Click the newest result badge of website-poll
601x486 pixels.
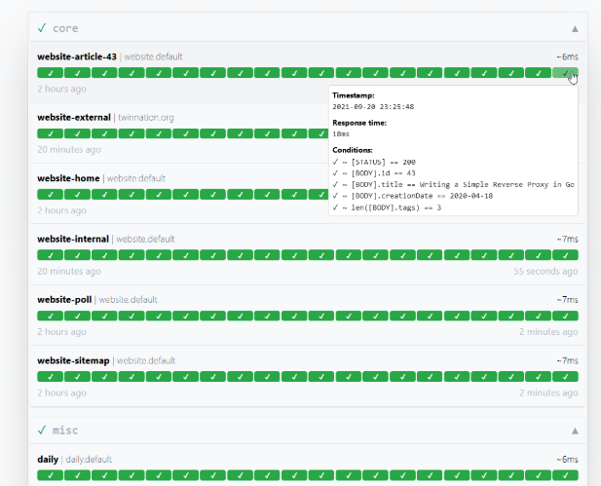coord(565,316)
